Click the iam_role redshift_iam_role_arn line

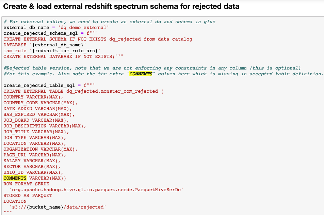point(52,51)
